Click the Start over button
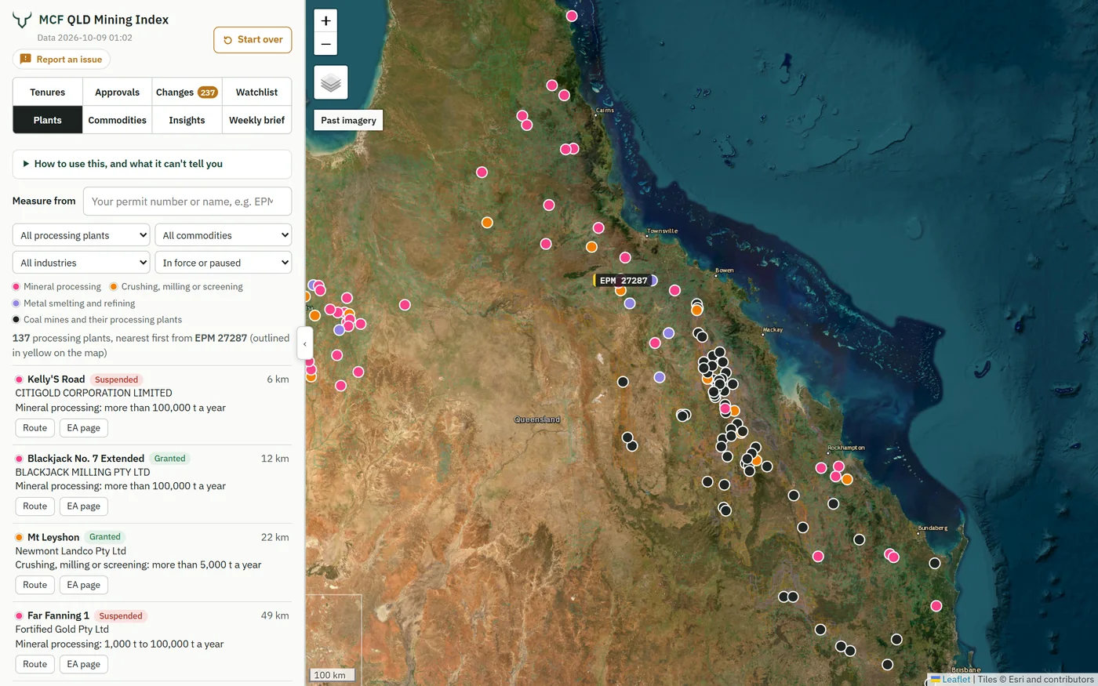1098x686 pixels. click(253, 40)
